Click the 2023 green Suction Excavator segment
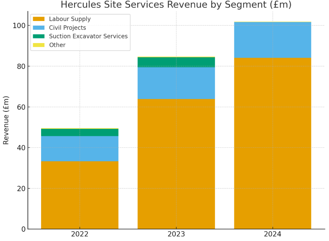 pyautogui.click(x=176, y=62)
